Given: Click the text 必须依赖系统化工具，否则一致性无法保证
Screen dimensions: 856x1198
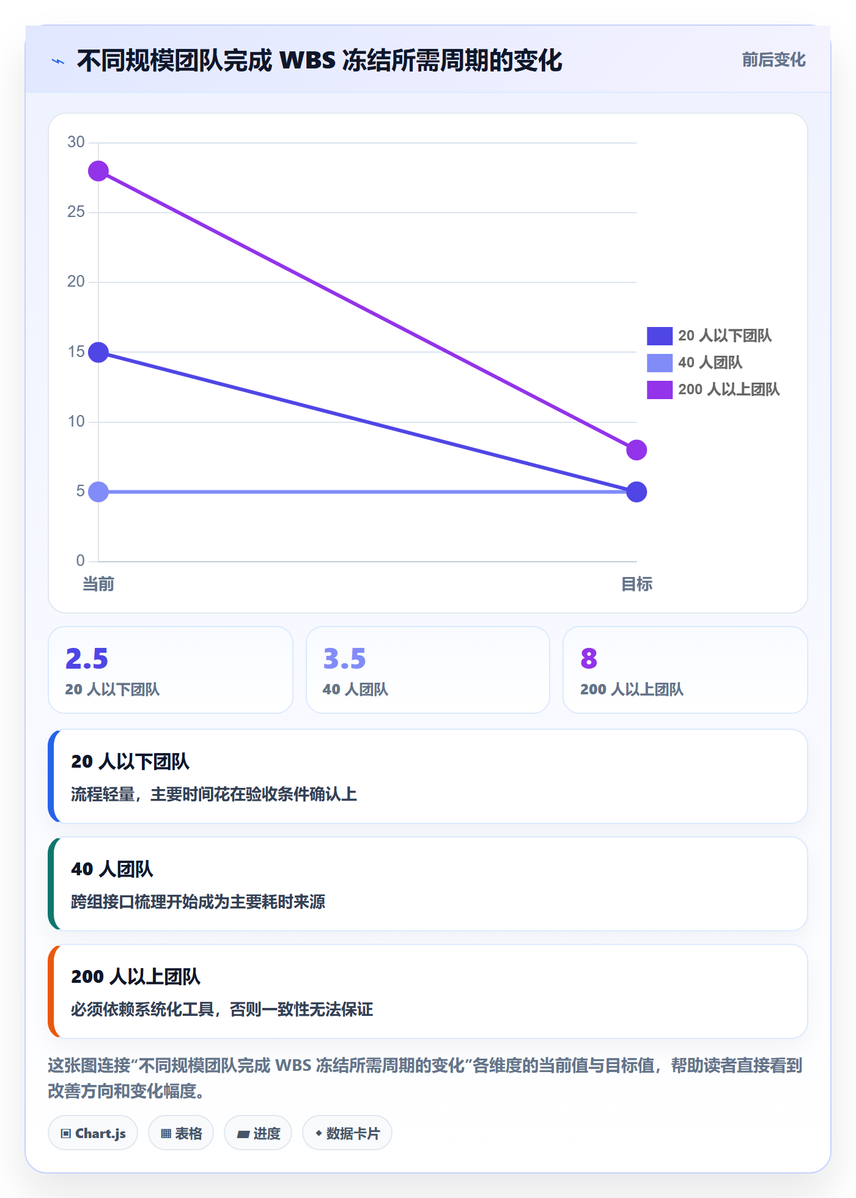Looking at the screenshot, I should (222, 1009).
